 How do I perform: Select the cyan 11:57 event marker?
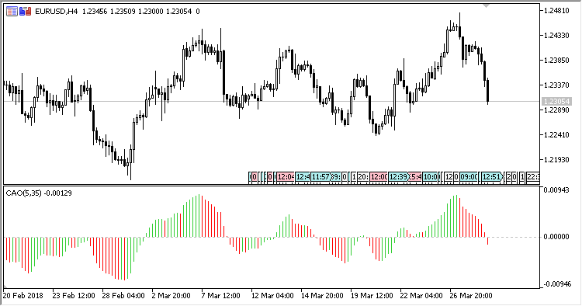pos(320,177)
